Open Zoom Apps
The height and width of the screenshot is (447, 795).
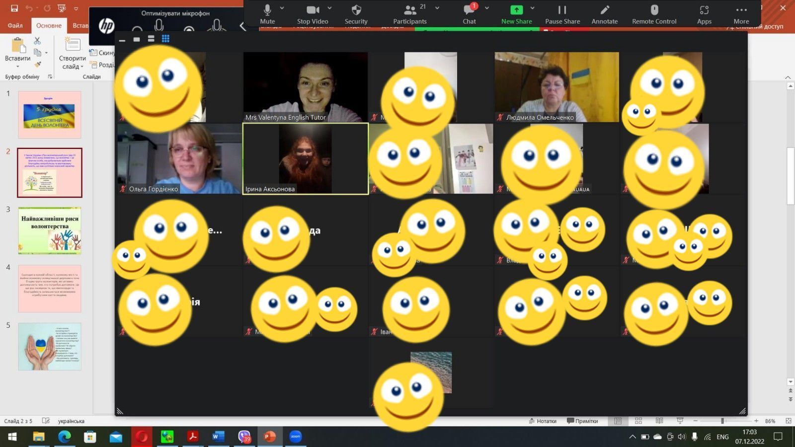click(704, 14)
